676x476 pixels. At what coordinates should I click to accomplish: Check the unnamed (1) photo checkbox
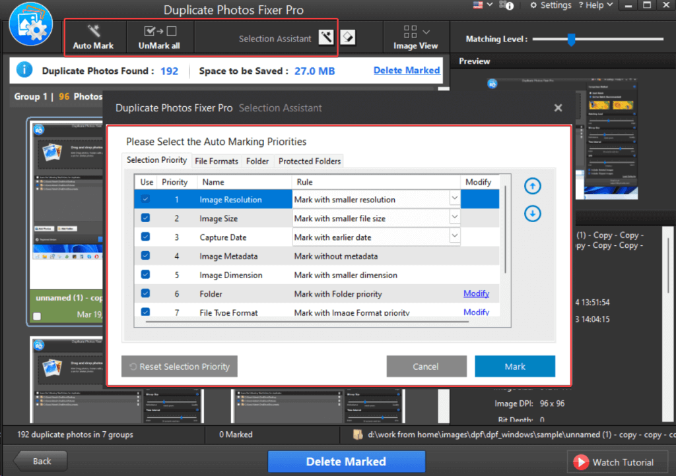pos(37,316)
